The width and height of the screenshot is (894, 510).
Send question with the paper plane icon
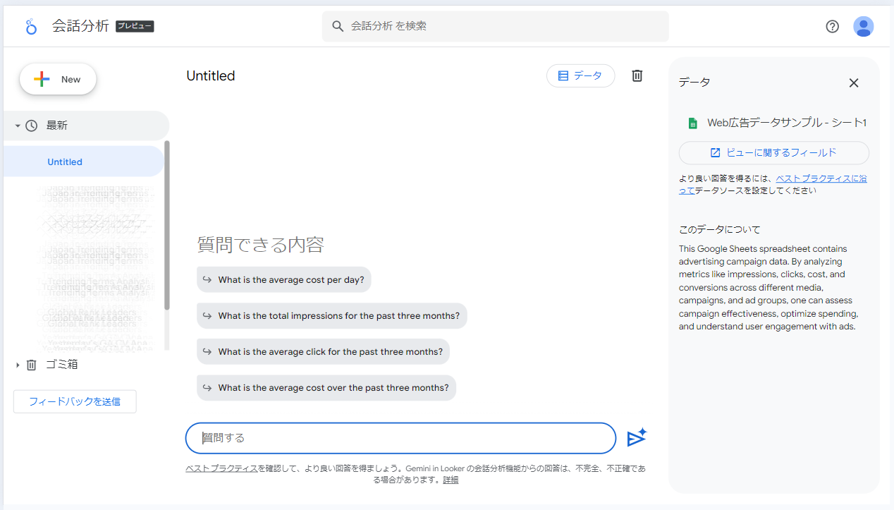coord(637,438)
